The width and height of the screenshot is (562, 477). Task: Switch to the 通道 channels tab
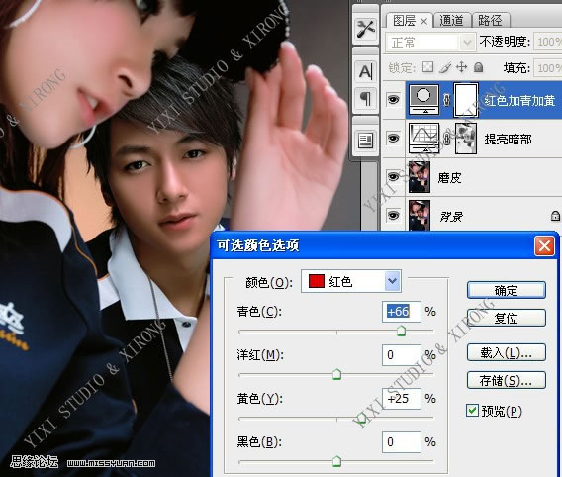451,21
